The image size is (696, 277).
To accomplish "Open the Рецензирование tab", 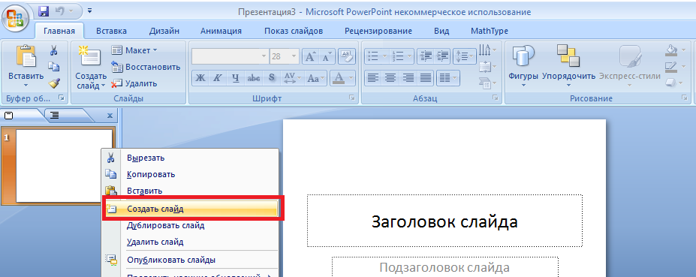I will (x=378, y=31).
